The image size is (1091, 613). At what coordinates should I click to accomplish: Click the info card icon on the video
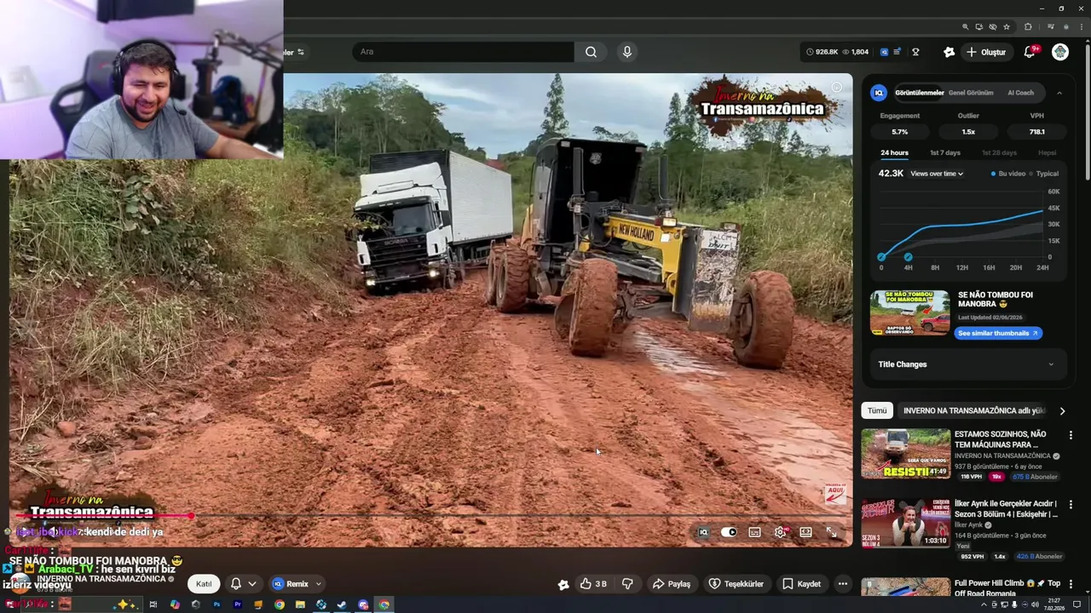pos(837,87)
